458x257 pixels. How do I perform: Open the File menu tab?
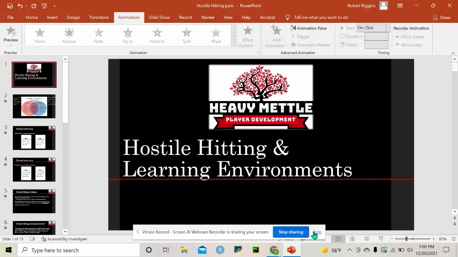click(x=10, y=17)
